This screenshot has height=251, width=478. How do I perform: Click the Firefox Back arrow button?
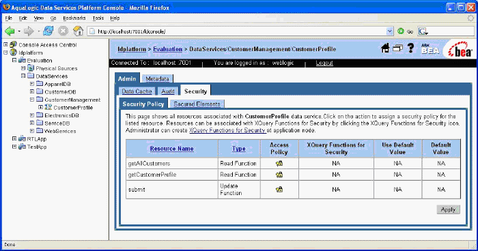(10, 31)
